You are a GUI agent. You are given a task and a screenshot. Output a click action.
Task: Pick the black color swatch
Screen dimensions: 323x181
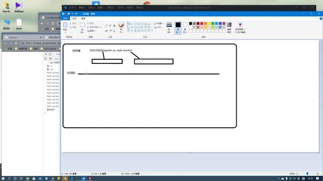point(191,24)
